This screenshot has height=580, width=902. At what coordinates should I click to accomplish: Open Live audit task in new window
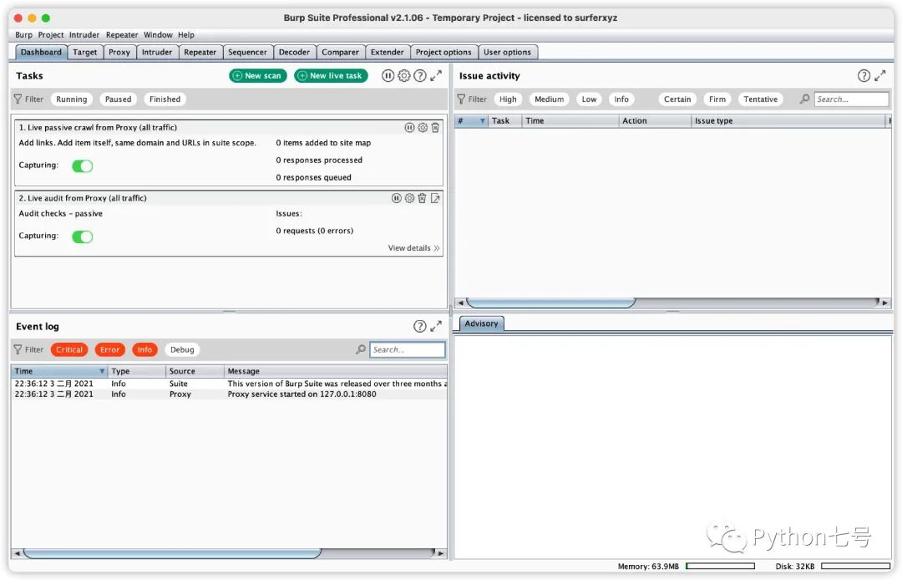coord(435,198)
